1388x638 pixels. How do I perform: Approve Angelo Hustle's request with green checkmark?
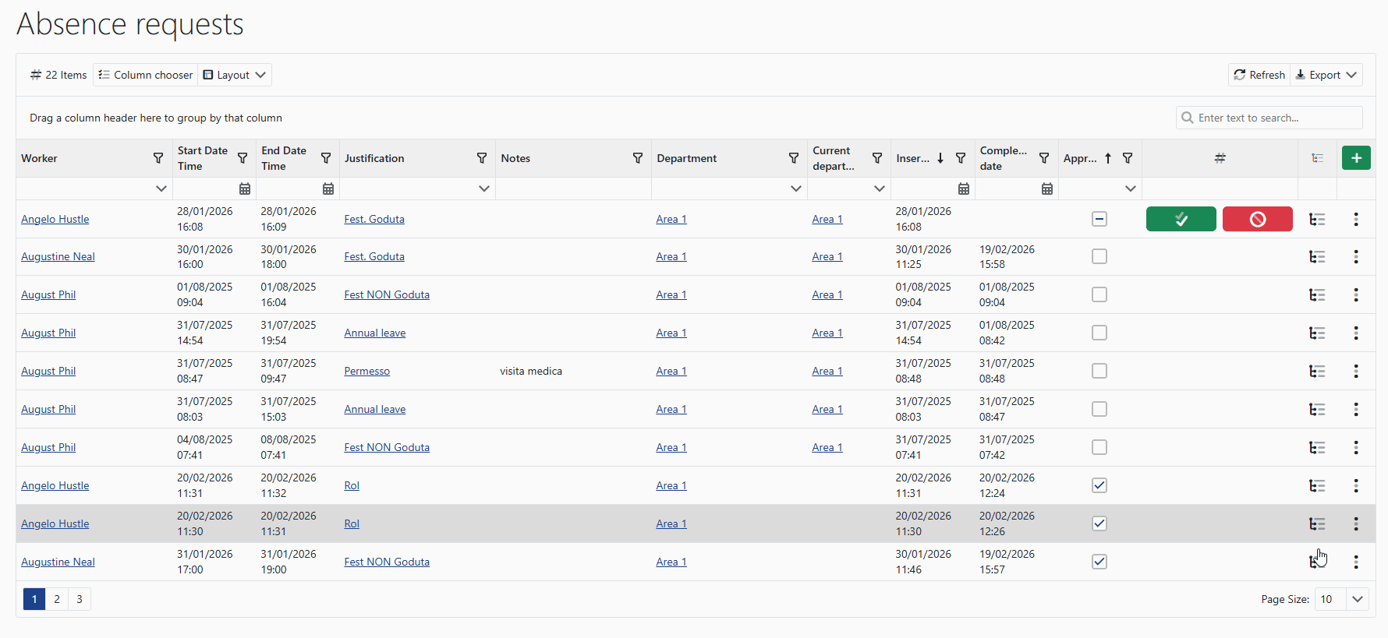[1181, 220]
